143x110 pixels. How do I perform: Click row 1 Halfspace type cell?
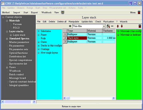click(77, 34)
